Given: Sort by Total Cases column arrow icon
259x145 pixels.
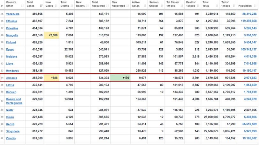Looking at the screenshot, I should (41, 6).
